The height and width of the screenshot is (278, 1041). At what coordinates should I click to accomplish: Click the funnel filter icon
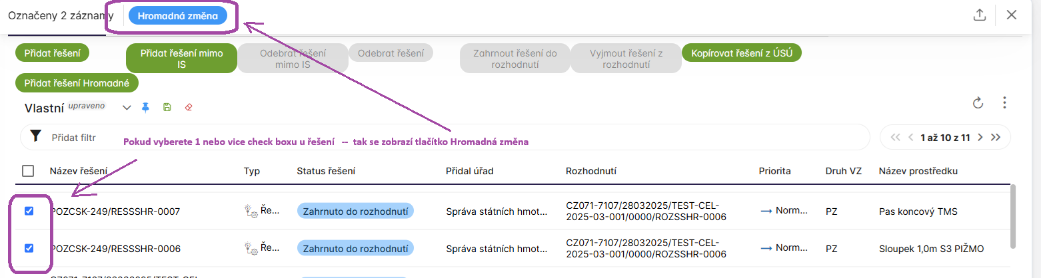coord(36,138)
